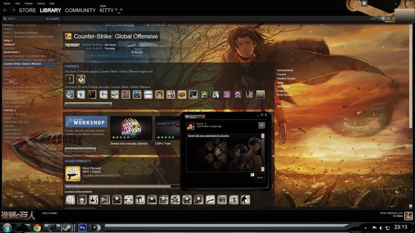Open Google Chrome from the taskbar

(37, 227)
